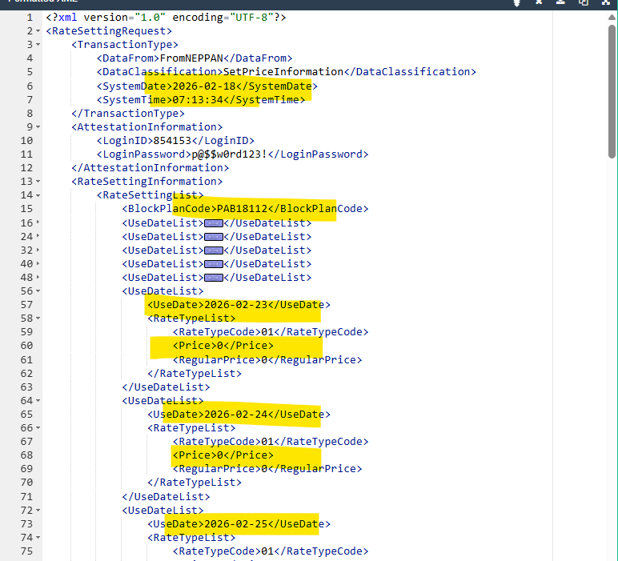
Task: Click closing RateTypeList tag on line 70
Action: [x=195, y=483]
